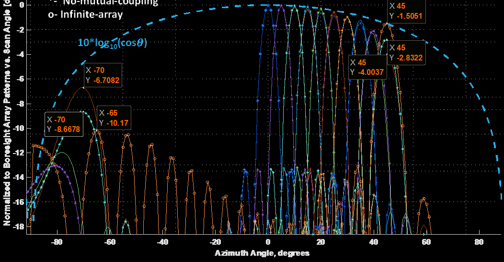
Task: Select the data tip showing Y -4.0037
Action: click(x=367, y=67)
